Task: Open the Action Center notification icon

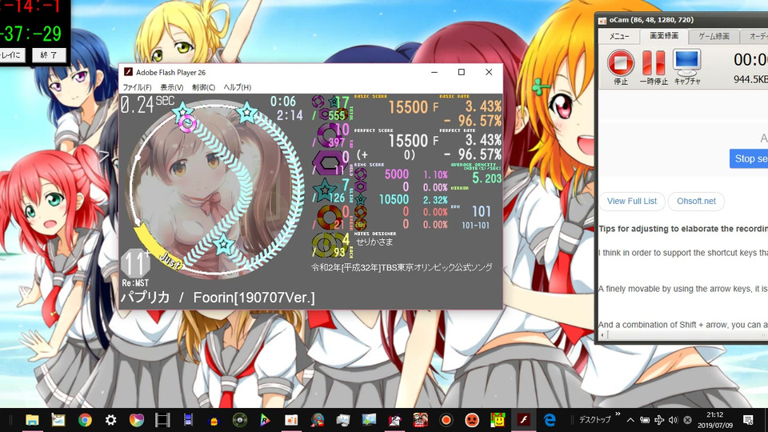Action: pyautogui.click(x=749, y=420)
